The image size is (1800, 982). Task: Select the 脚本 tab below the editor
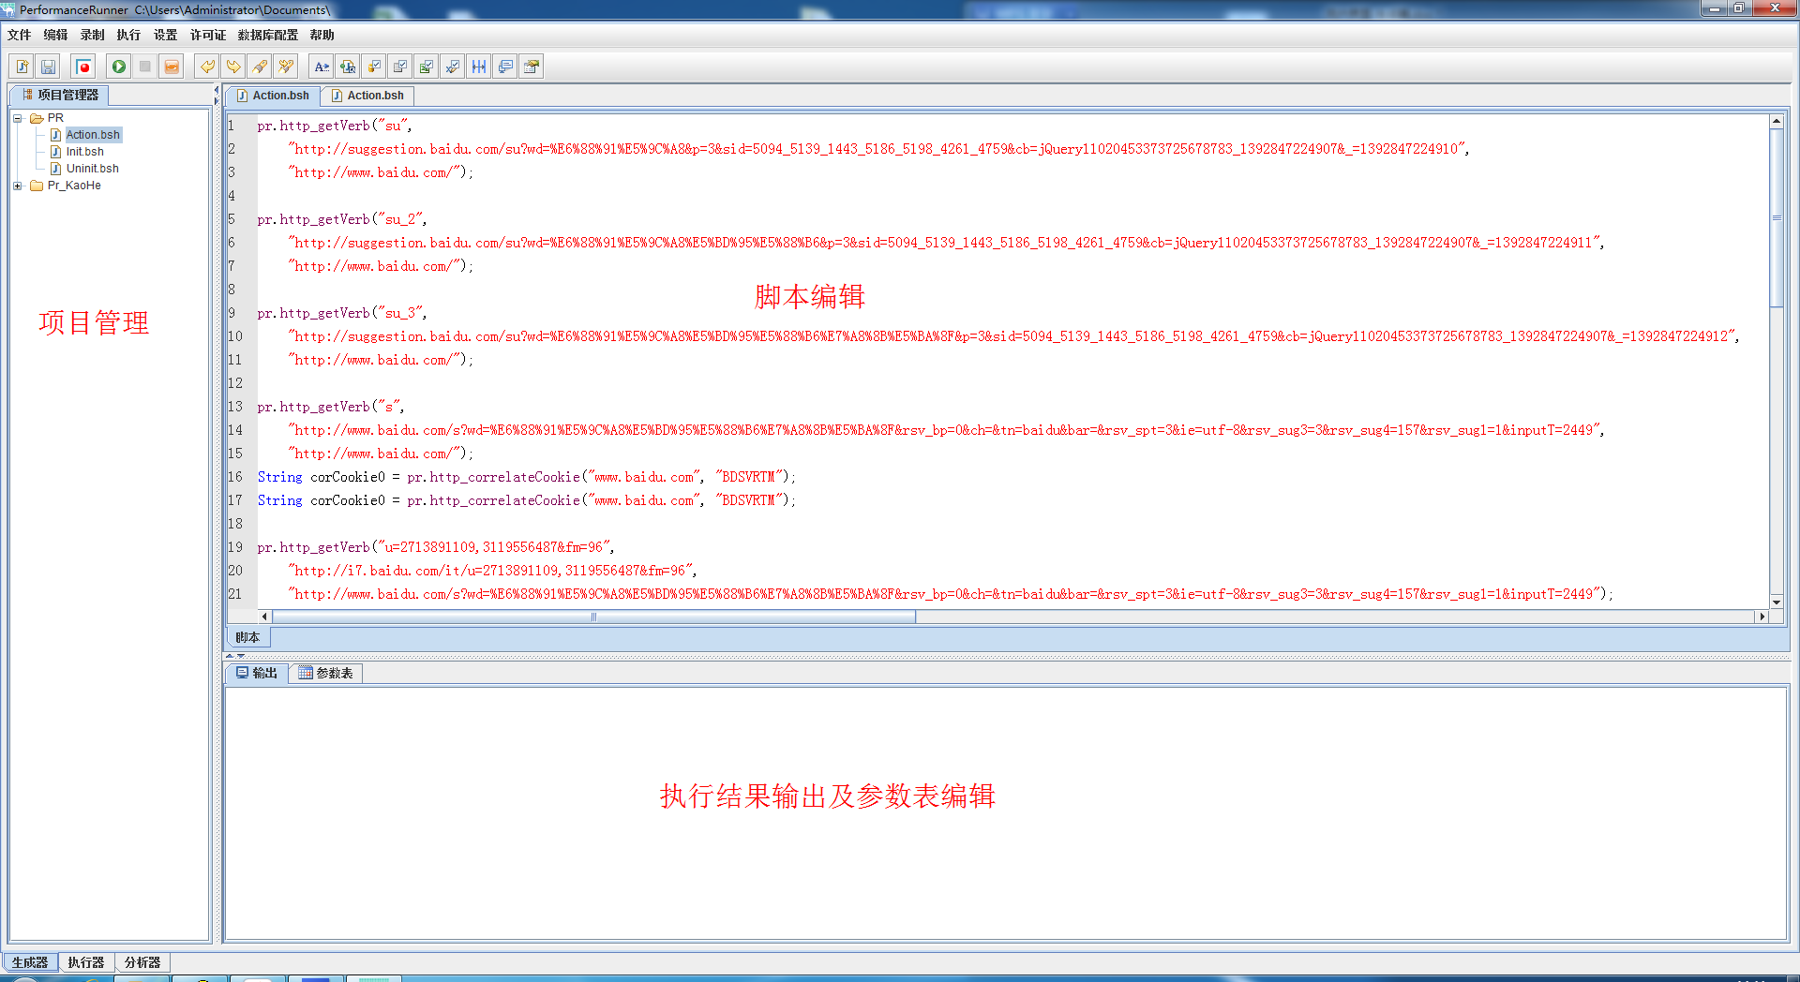coord(247,637)
